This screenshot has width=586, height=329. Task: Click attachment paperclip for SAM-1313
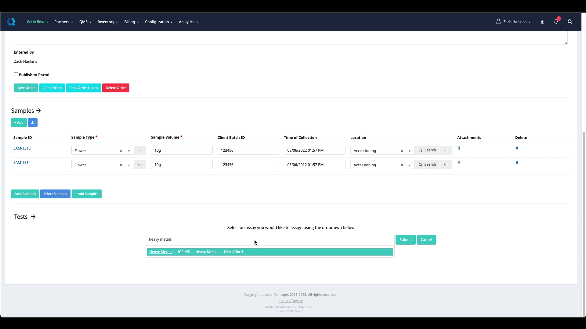[x=459, y=148]
